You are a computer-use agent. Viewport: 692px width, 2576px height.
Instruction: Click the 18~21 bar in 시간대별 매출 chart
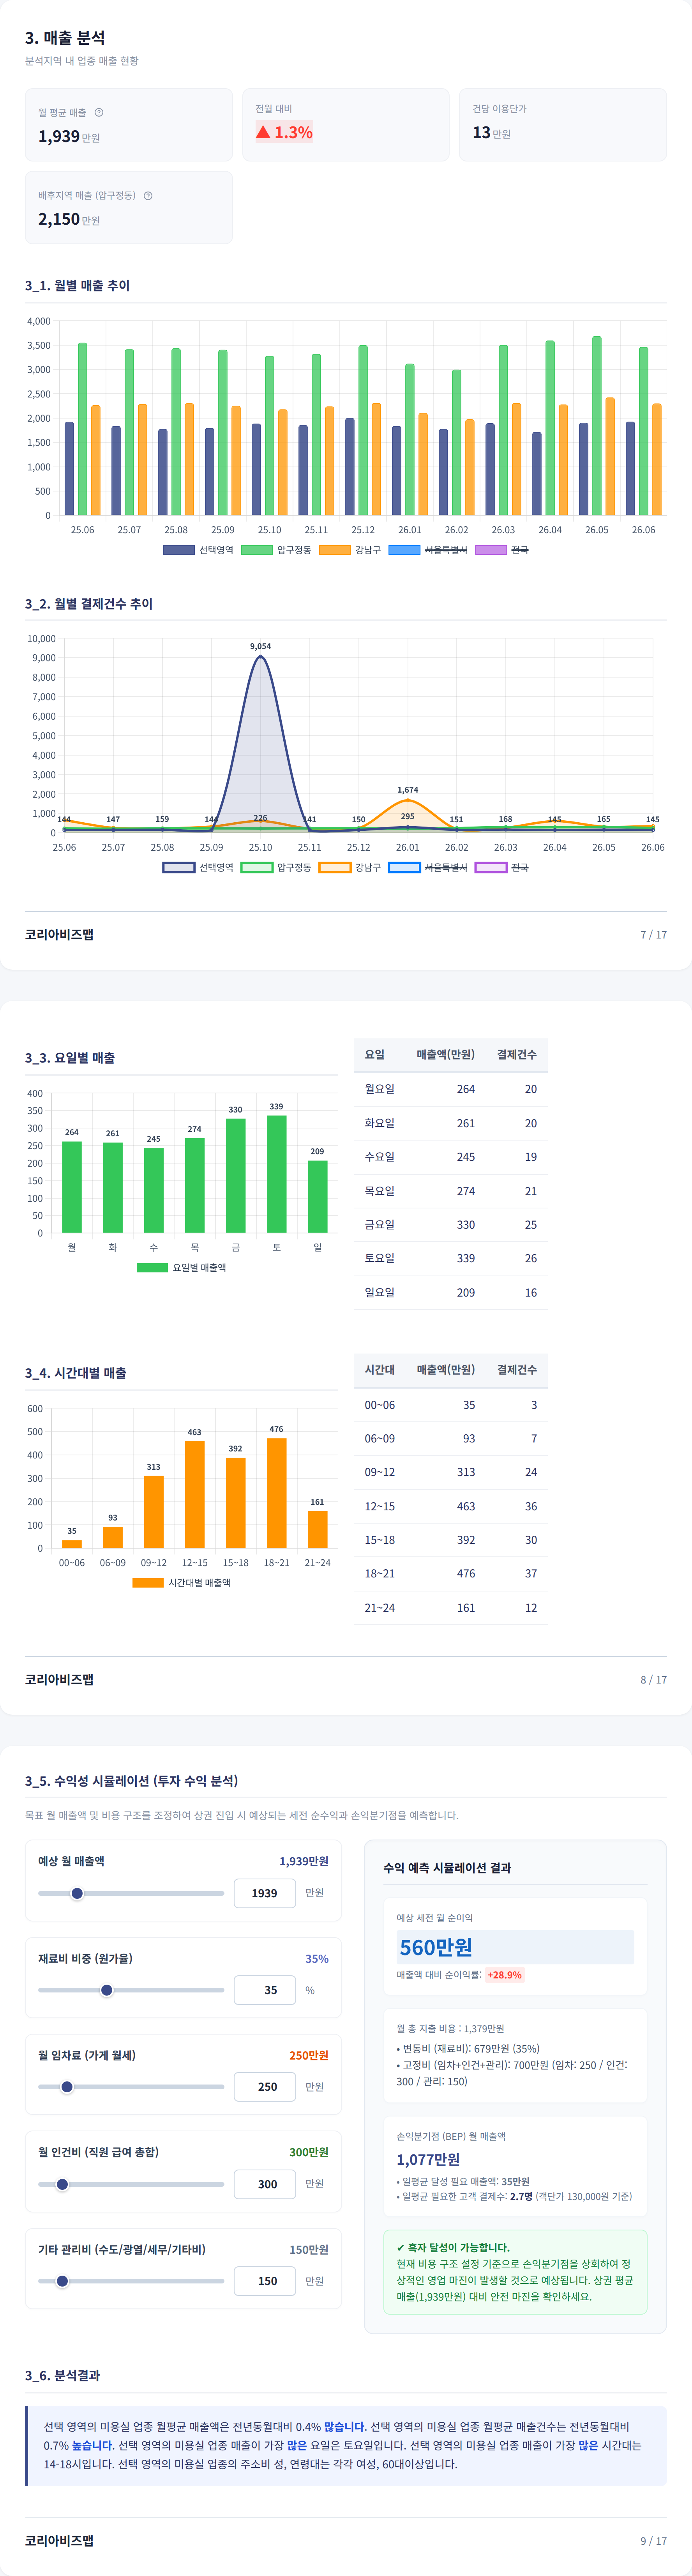pyautogui.click(x=277, y=1493)
